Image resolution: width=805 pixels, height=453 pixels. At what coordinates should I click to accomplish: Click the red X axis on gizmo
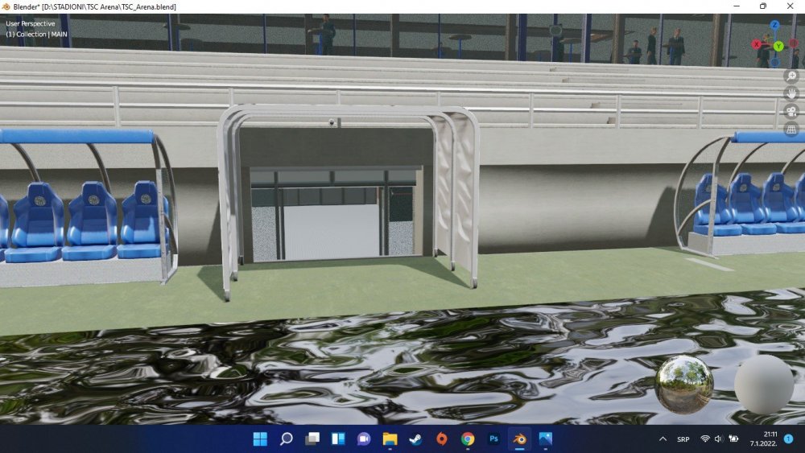757,45
